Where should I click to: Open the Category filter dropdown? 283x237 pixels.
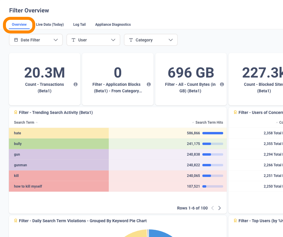[170, 40]
